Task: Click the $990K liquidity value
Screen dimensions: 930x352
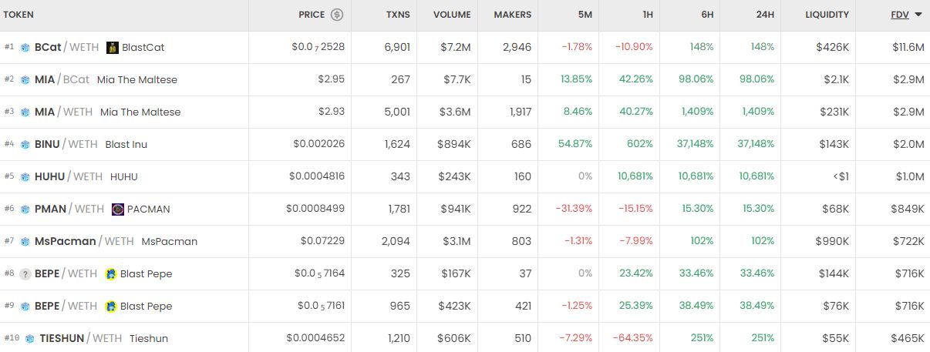Action: (832, 241)
